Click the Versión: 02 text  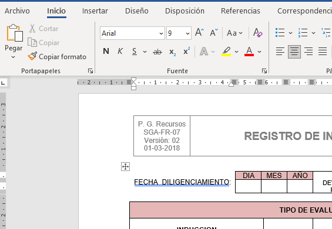tap(162, 141)
